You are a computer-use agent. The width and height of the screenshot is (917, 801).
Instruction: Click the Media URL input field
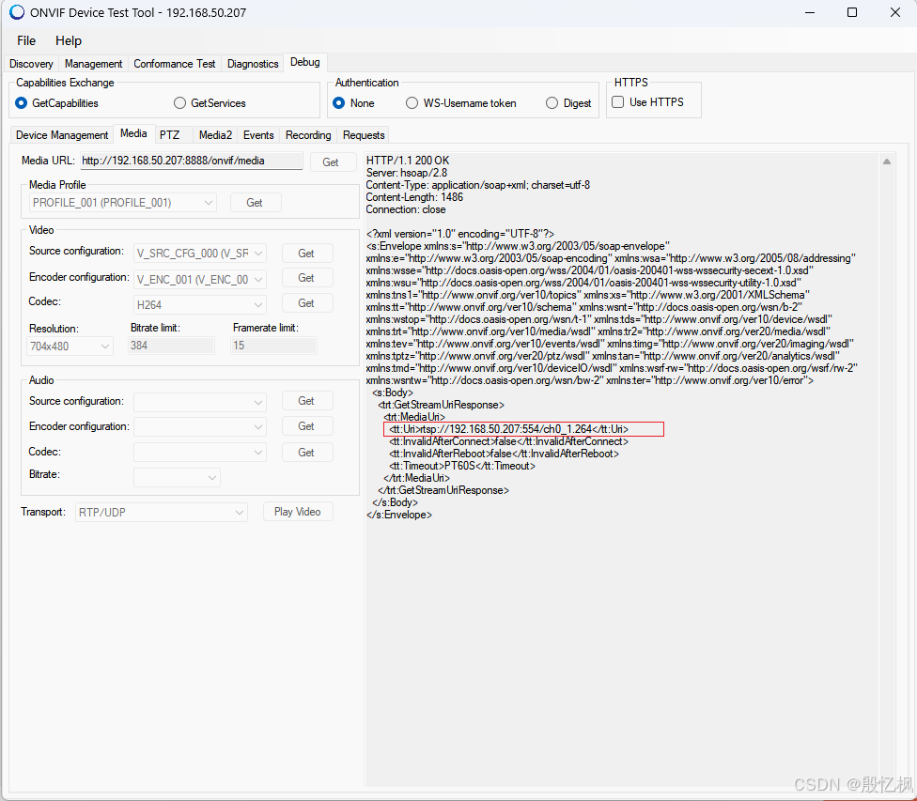(192, 161)
